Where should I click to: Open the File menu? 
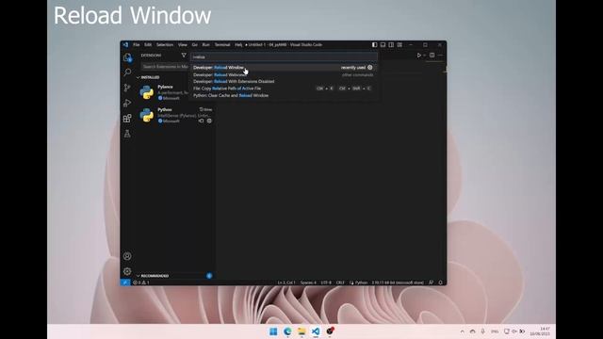(136, 44)
